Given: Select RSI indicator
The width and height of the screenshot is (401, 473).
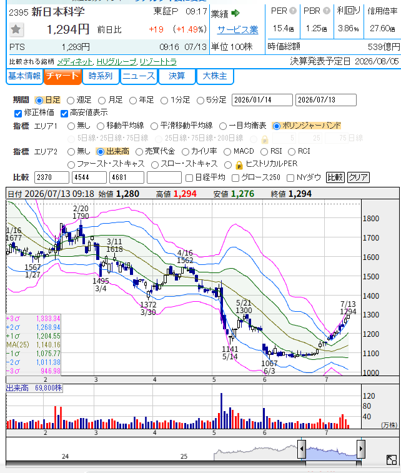Looking at the screenshot, I should click(x=264, y=151).
